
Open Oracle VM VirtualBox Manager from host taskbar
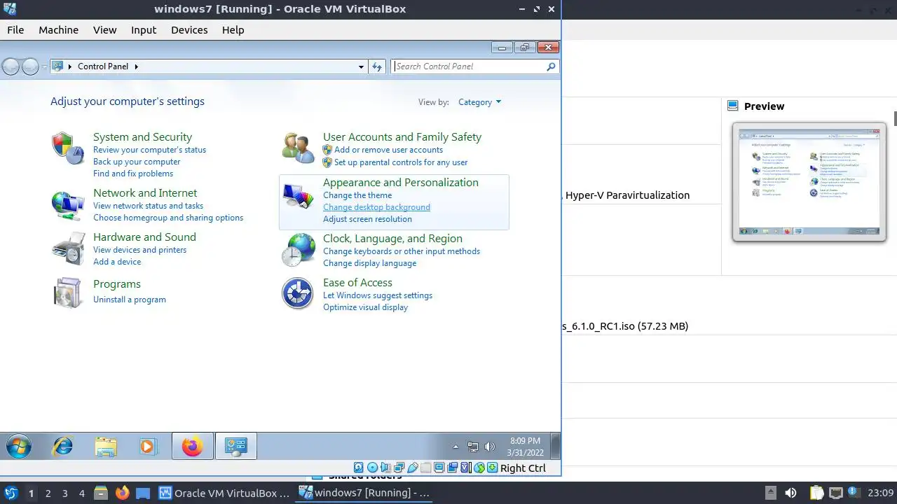click(x=224, y=493)
